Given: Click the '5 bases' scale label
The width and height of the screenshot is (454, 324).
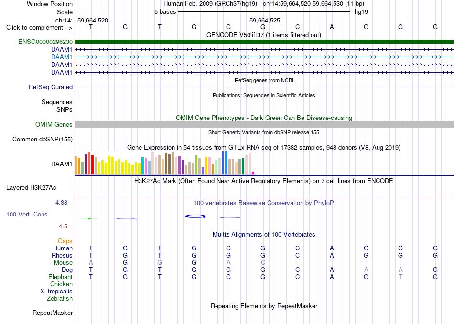Looking at the screenshot, I should point(165,12).
